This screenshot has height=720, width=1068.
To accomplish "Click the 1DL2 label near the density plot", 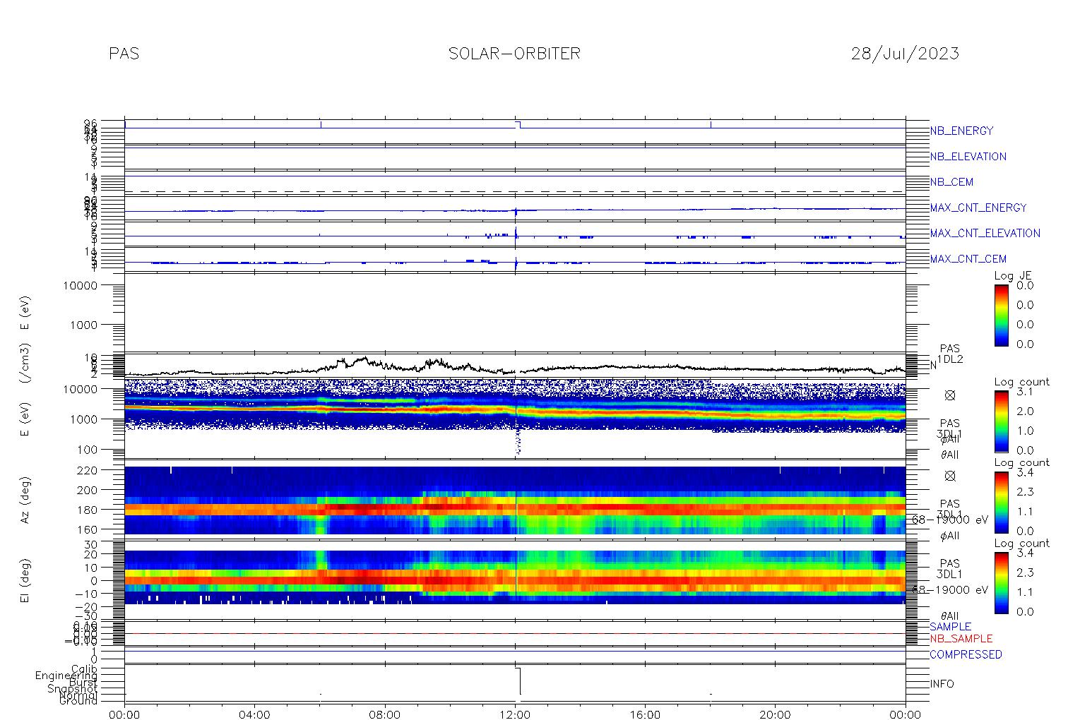I will click(x=950, y=359).
